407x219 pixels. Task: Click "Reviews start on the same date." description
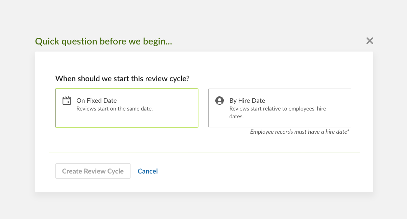point(115,109)
